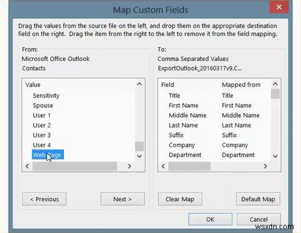This screenshot has width=301, height=233.
Task: Click Mapped from value Title
Action: pyautogui.click(x=228, y=95)
